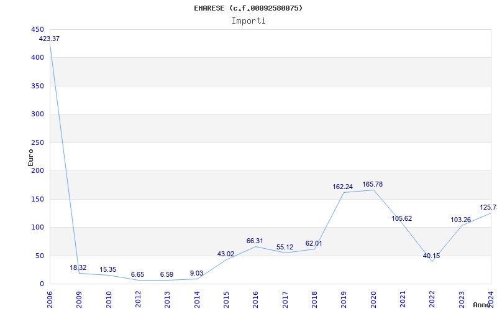
Task: Click x-axis year 2010
Action: [x=109, y=300]
